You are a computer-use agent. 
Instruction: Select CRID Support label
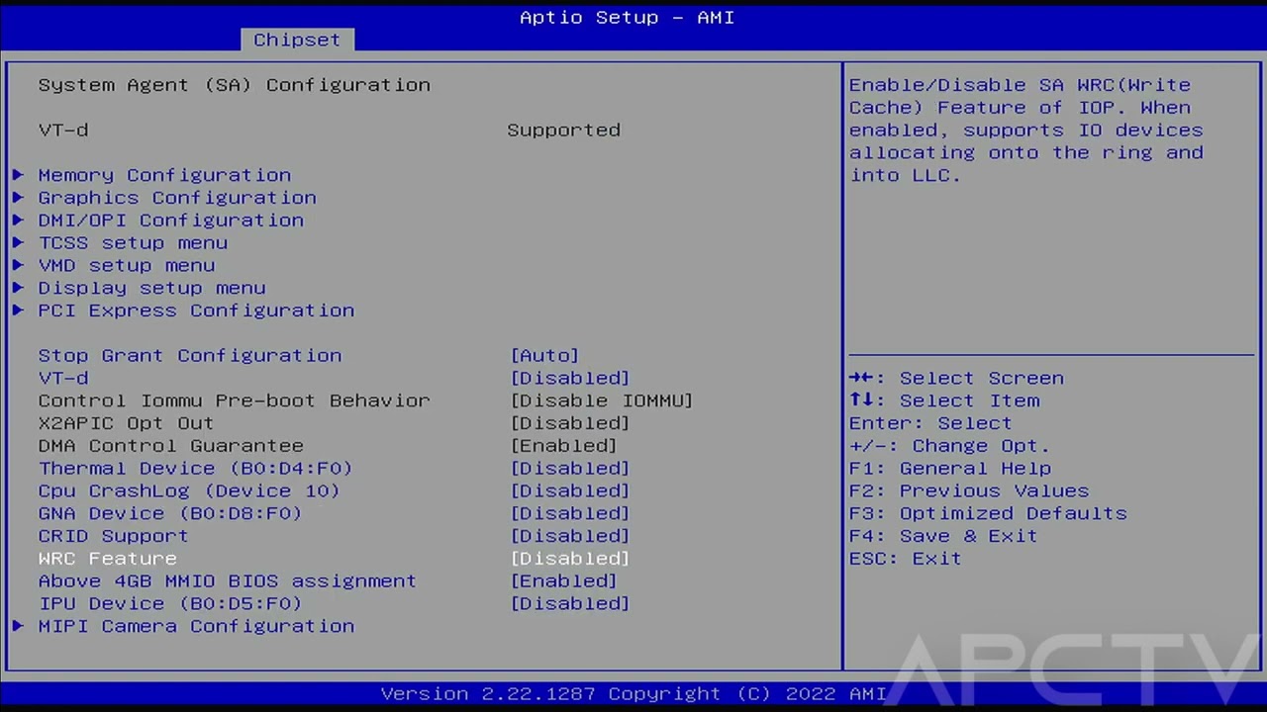click(x=114, y=536)
